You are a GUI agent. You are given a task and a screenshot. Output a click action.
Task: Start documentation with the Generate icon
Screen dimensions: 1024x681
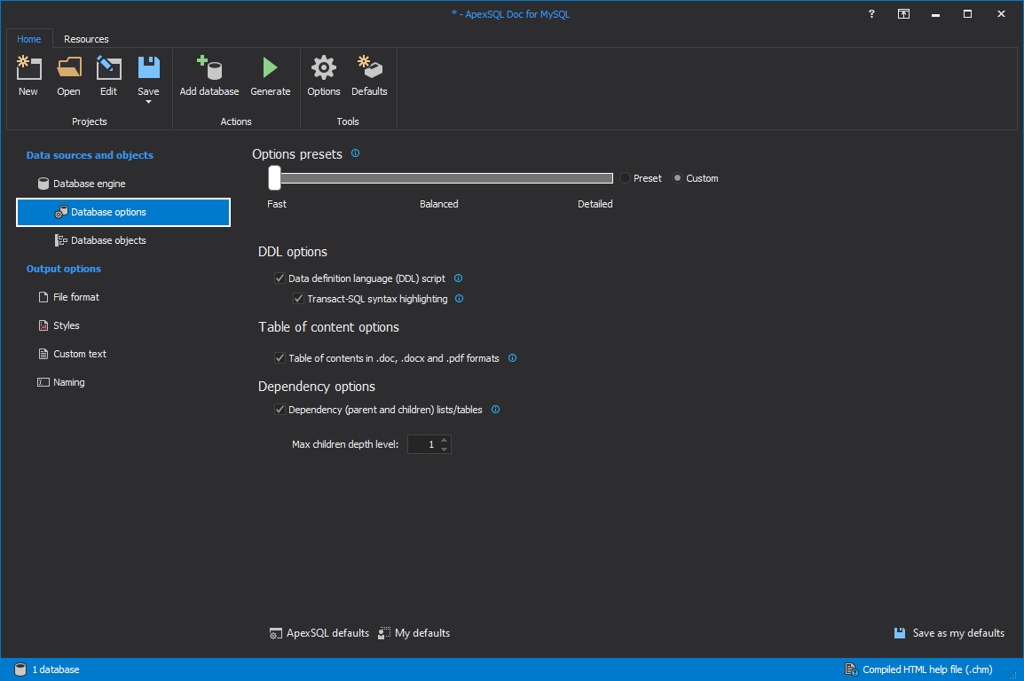(x=271, y=68)
